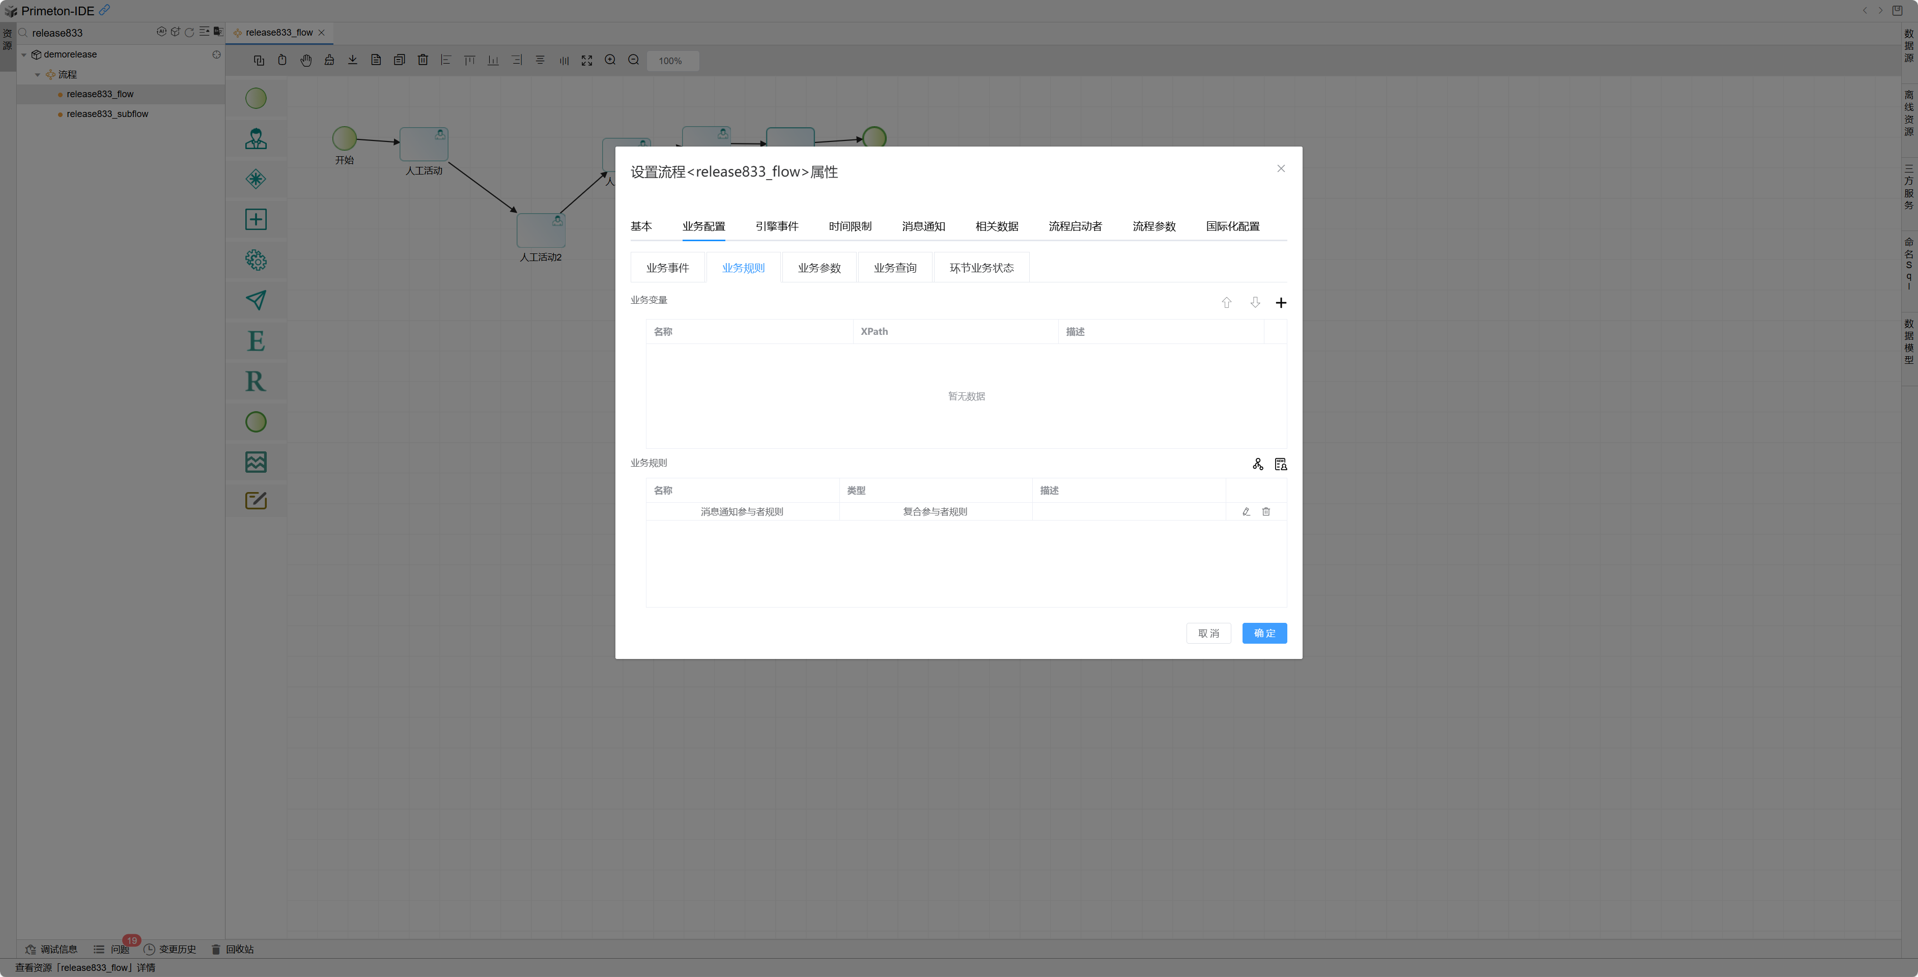Click the 确定 button
The height and width of the screenshot is (977, 1918).
pos(1263,633)
